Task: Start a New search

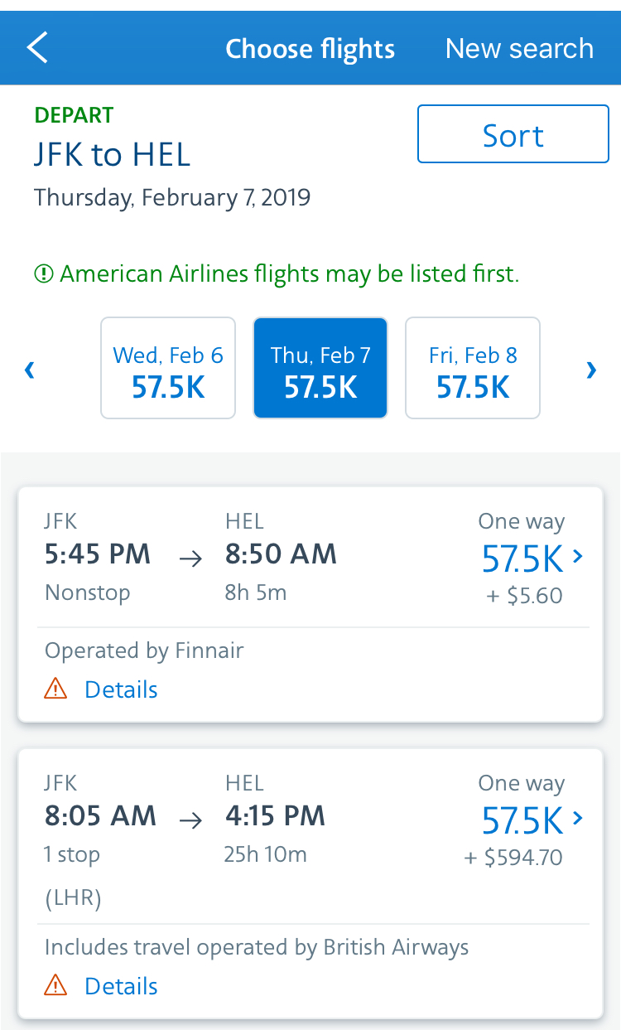Action: pyautogui.click(x=519, y=48)
